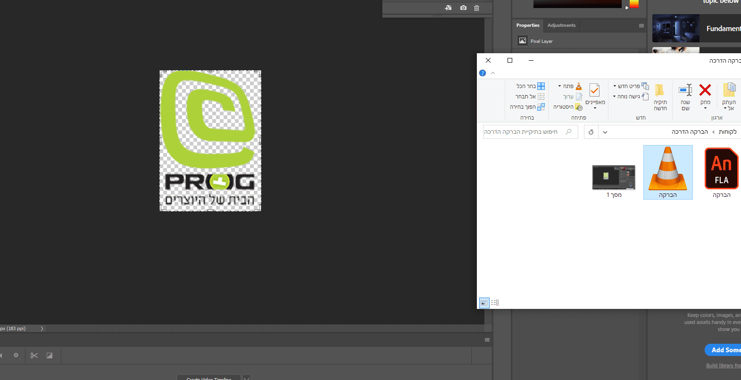Switch to the Adjustments tab
The height and width of the screenshot is (380, 741).
coord(561,25)
